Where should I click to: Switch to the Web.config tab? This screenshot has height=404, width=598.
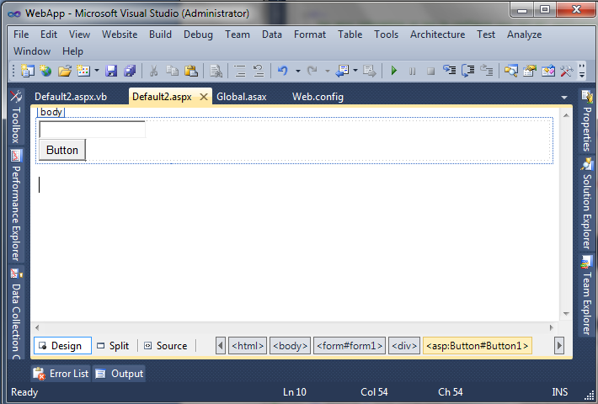point(318,97)
